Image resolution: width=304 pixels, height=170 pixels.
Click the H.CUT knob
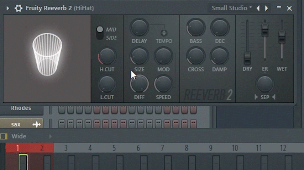[107, 56]
